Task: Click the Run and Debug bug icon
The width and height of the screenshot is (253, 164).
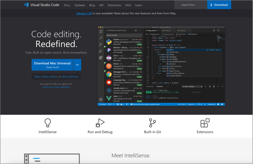Action: pos(100,123)
